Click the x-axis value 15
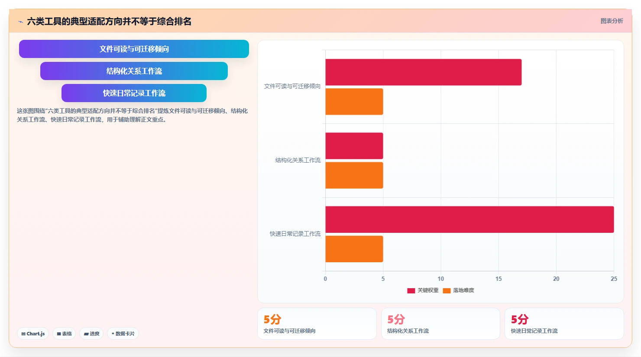This screenshot has width=641, height=357. coord(499,279)
